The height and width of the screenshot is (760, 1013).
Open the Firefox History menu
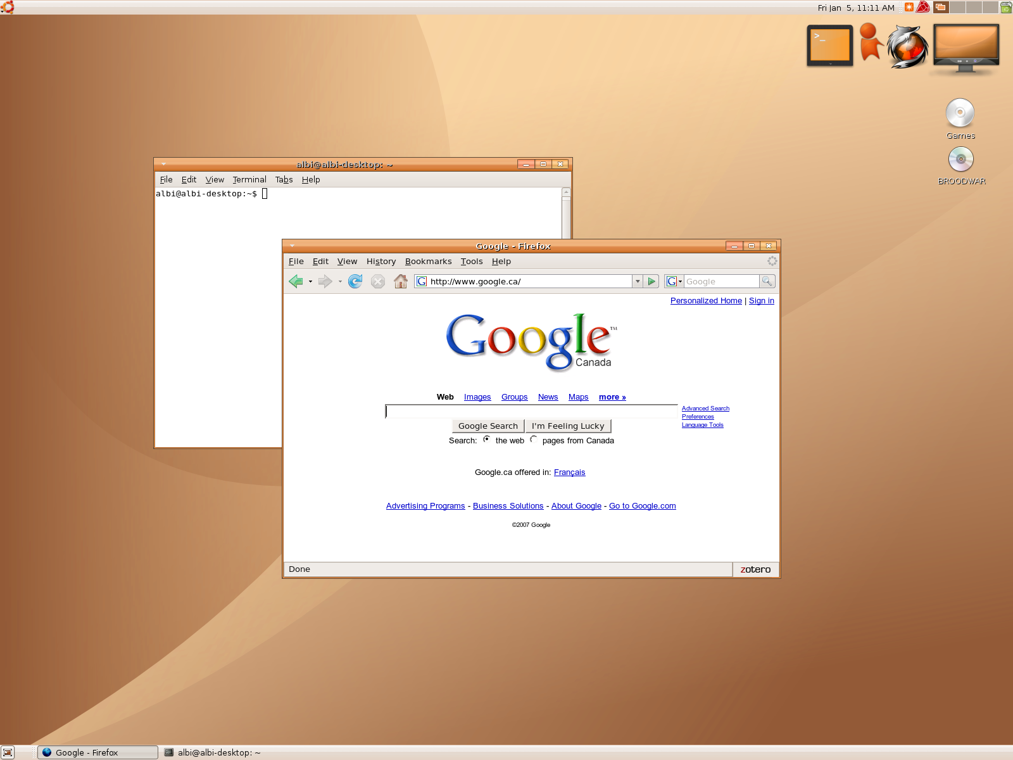[381, 261]
